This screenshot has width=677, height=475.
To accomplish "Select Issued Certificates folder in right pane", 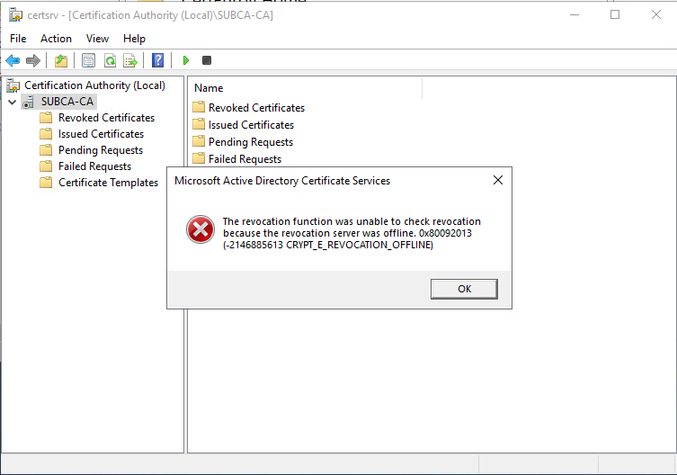I will [251, 125].
